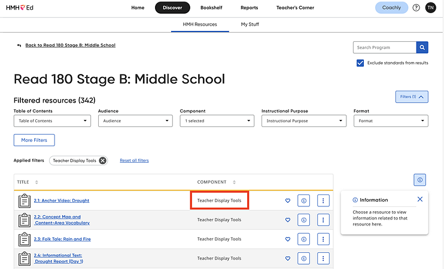Favorite 2.4 Informational Text: Drought Report
Screen dimensions: 444x269
click(x=288, y=258)
